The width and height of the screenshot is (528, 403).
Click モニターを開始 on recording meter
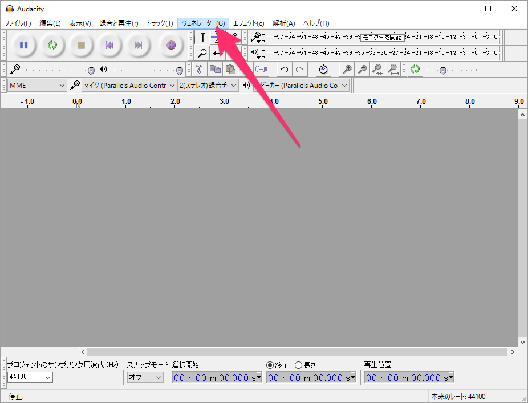coord(382,37)
